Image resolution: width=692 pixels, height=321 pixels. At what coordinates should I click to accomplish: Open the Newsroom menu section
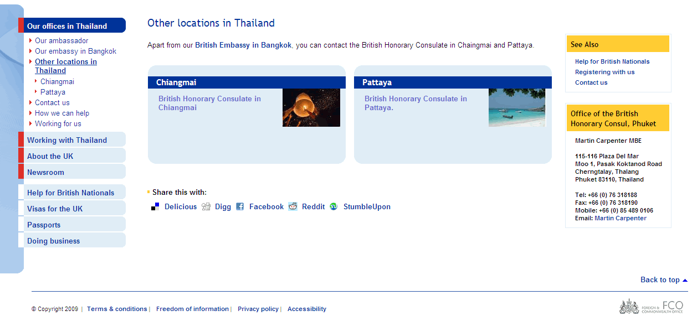[x=45, y=172]
